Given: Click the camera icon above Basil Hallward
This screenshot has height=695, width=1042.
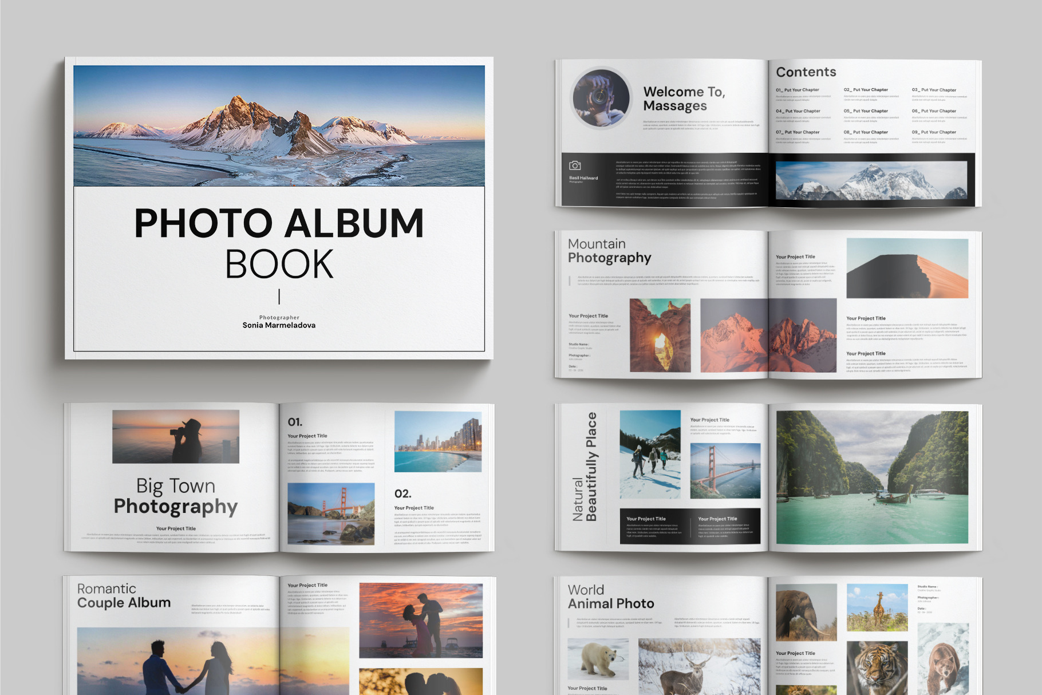Looking at the screenshot, I should click(575, 165).
